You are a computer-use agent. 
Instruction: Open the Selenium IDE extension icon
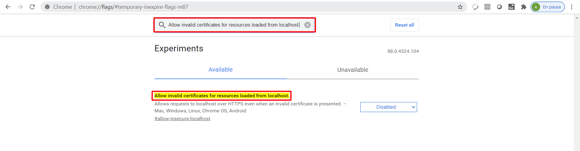511,7
